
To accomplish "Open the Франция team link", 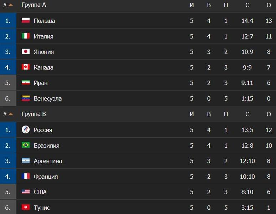I will (x=46, y=177).
